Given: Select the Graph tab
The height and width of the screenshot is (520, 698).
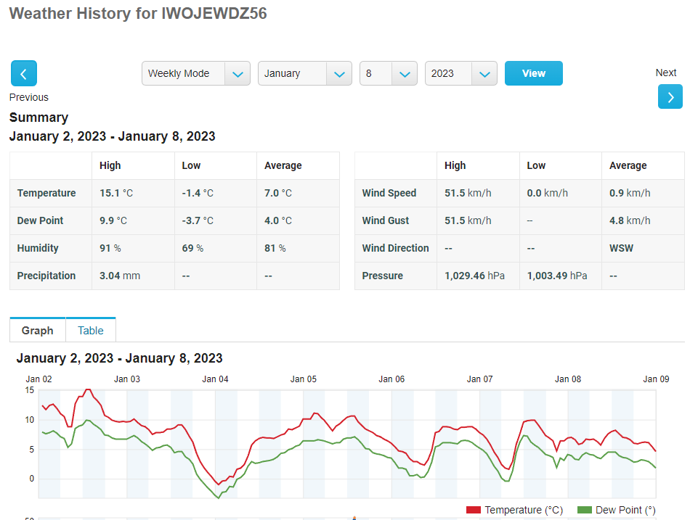Looking at the screenshot, I should (x=38, y=331).
